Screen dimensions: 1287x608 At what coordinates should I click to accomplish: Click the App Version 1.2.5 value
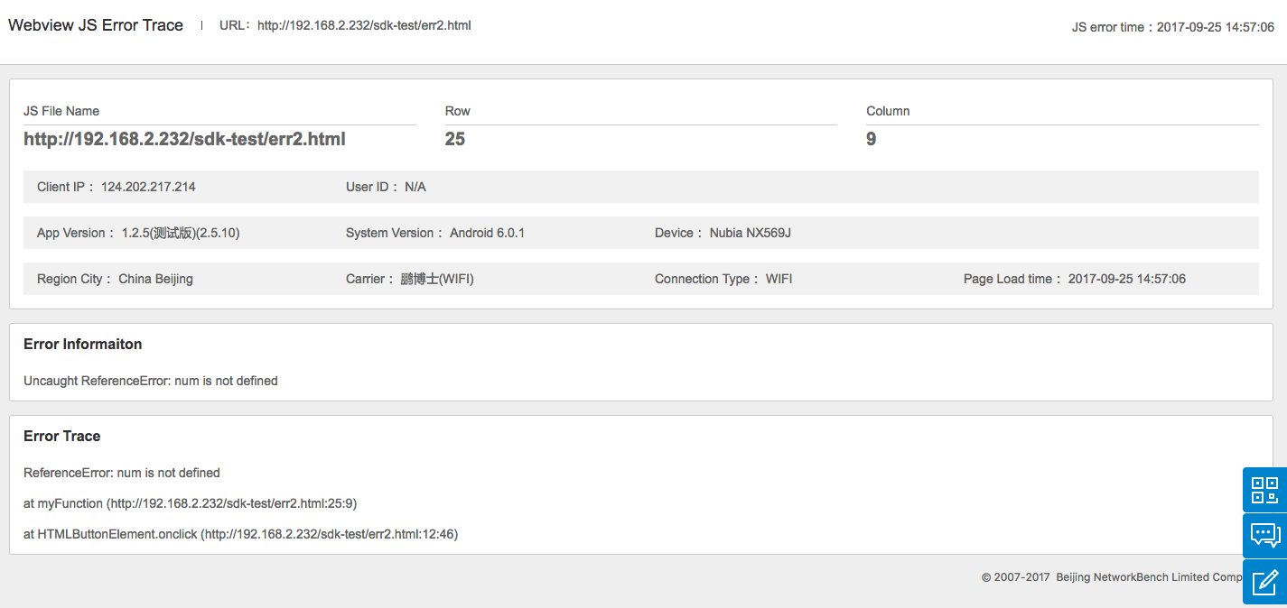click(x=181, y=233)
